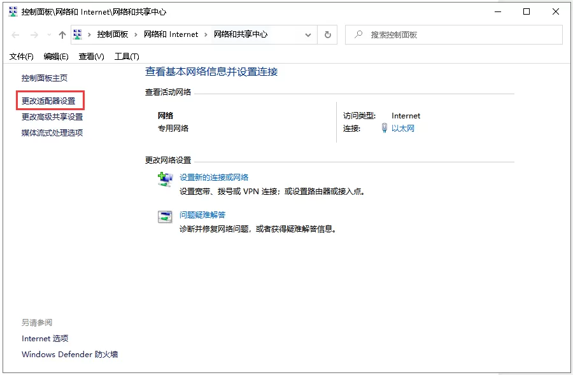Click the Network and Sharing Center icon in address bar
The width and height of the screenshot is (573, 375).
[x=78, y=34]
